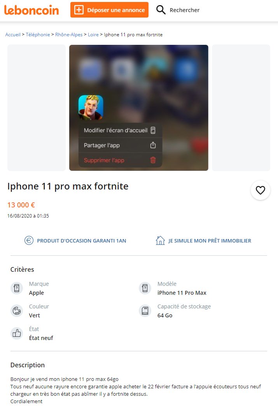Click the magnifying glass search icon

coord(161,10)
